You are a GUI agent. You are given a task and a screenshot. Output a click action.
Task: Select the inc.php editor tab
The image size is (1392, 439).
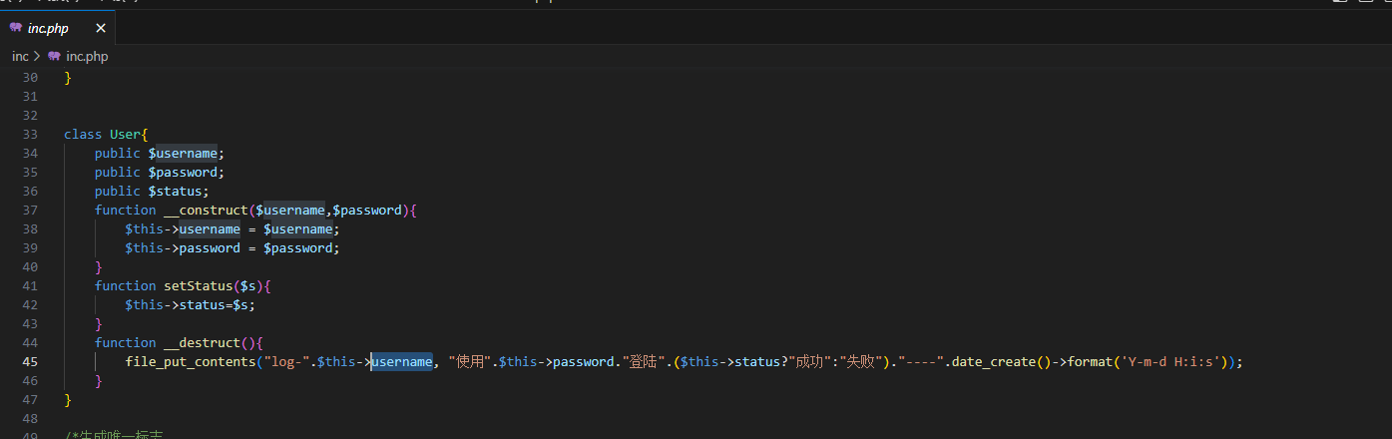pos(58,28)
